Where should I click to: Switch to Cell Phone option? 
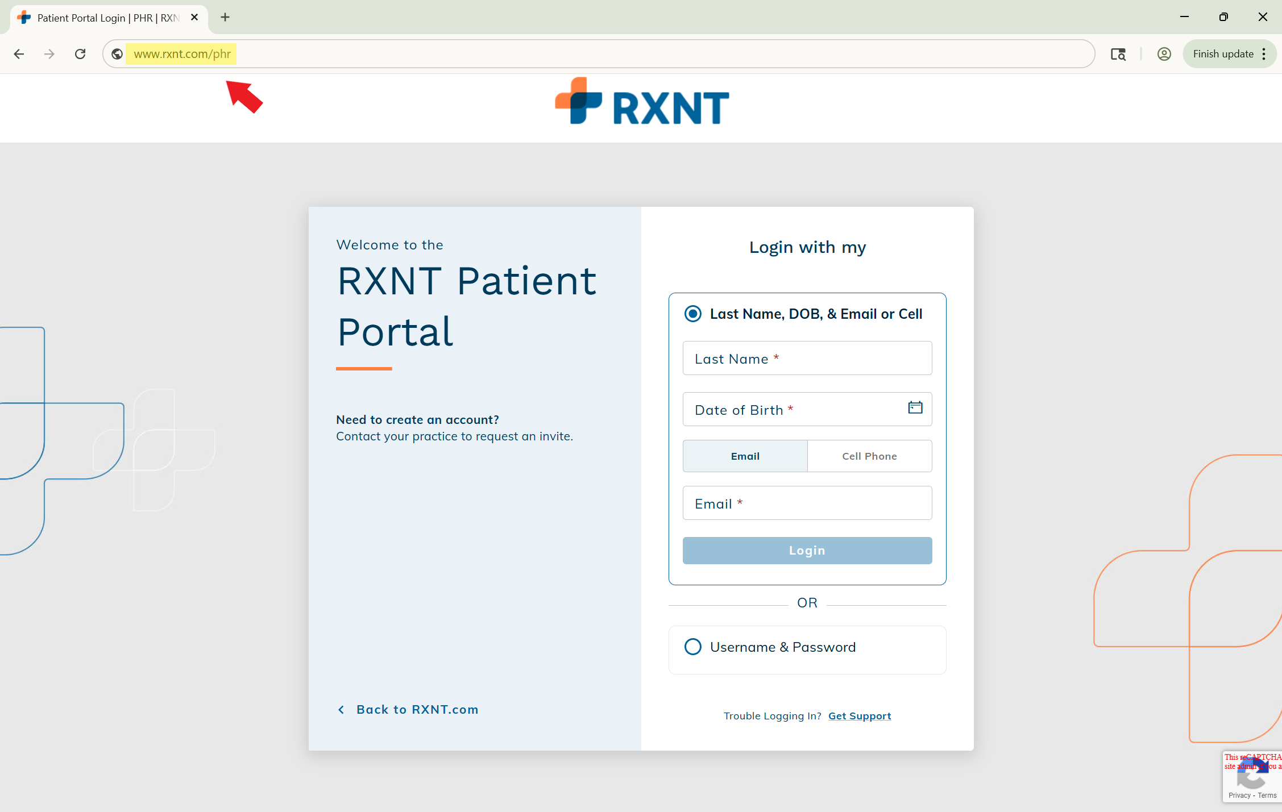[869, 456]
